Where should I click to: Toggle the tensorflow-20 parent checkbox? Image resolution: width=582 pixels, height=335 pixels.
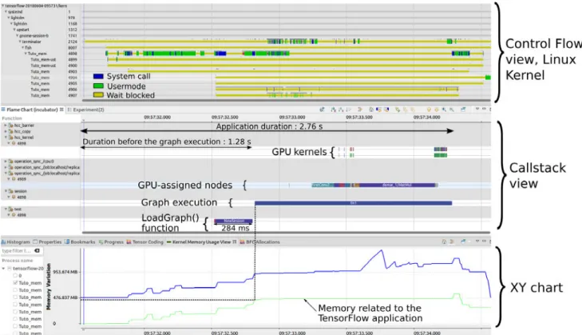click(10, 269)
